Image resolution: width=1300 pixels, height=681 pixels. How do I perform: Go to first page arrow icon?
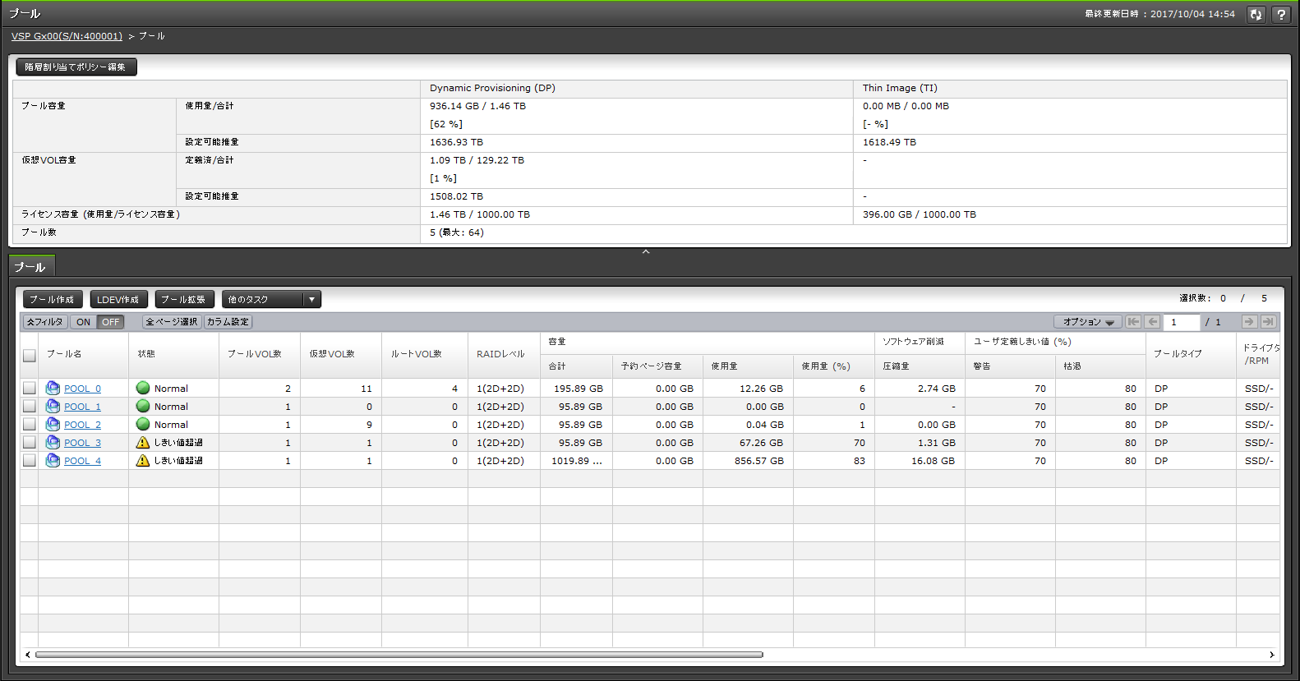pyautogui.click(x=1133, y=322)
